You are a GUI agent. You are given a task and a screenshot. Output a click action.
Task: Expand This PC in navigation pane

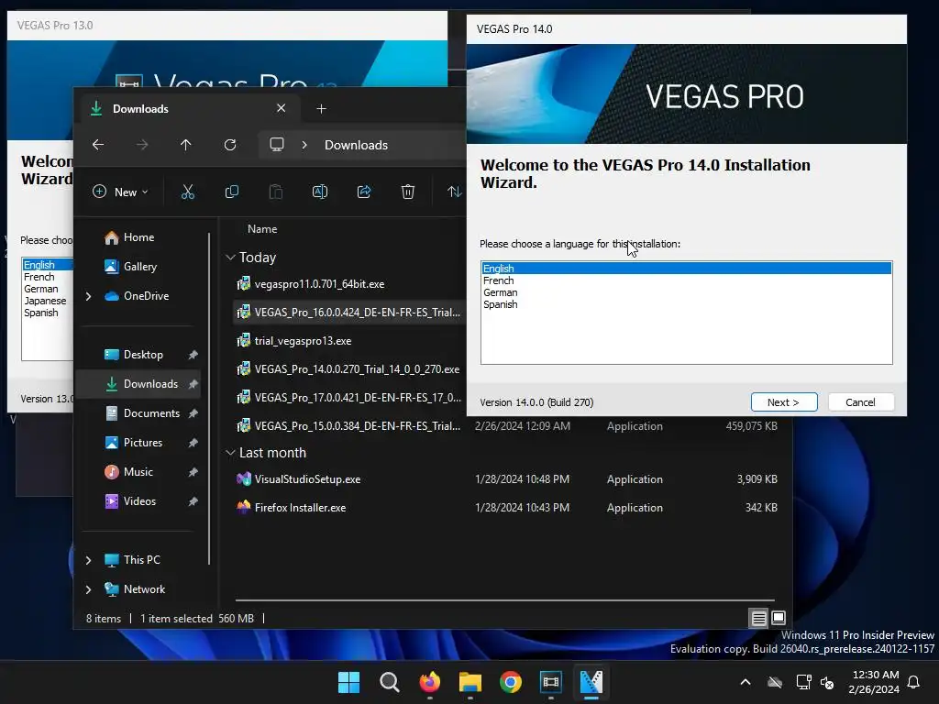click(x=89, y=560)
